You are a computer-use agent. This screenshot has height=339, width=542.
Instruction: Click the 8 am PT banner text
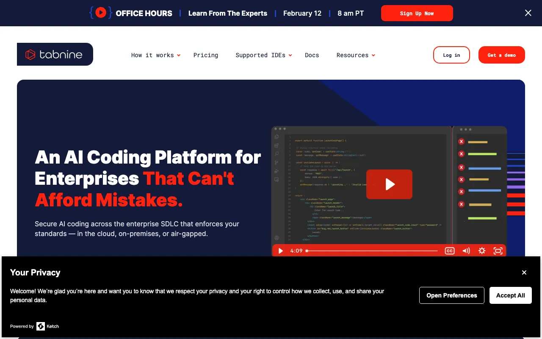pos(351,13)
